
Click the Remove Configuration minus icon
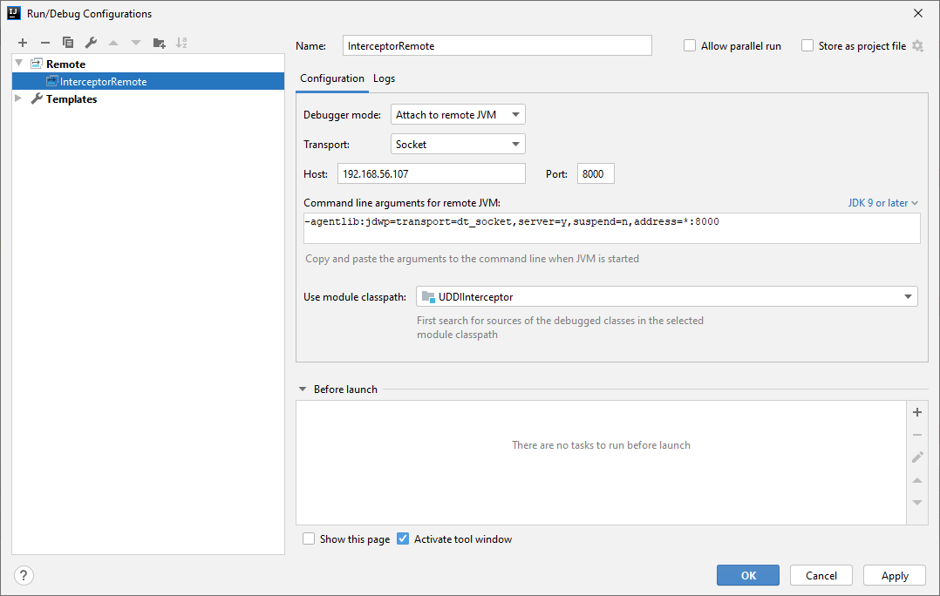pyautogui.click(x=45, y=43)
